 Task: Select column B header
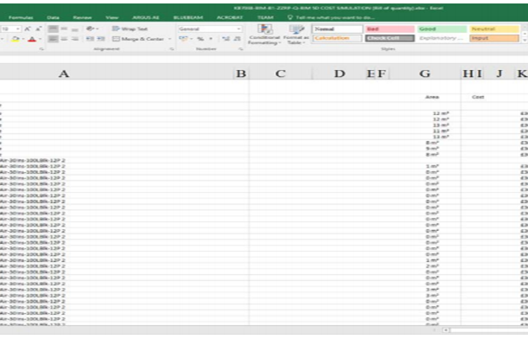click(x=241, y=74)
